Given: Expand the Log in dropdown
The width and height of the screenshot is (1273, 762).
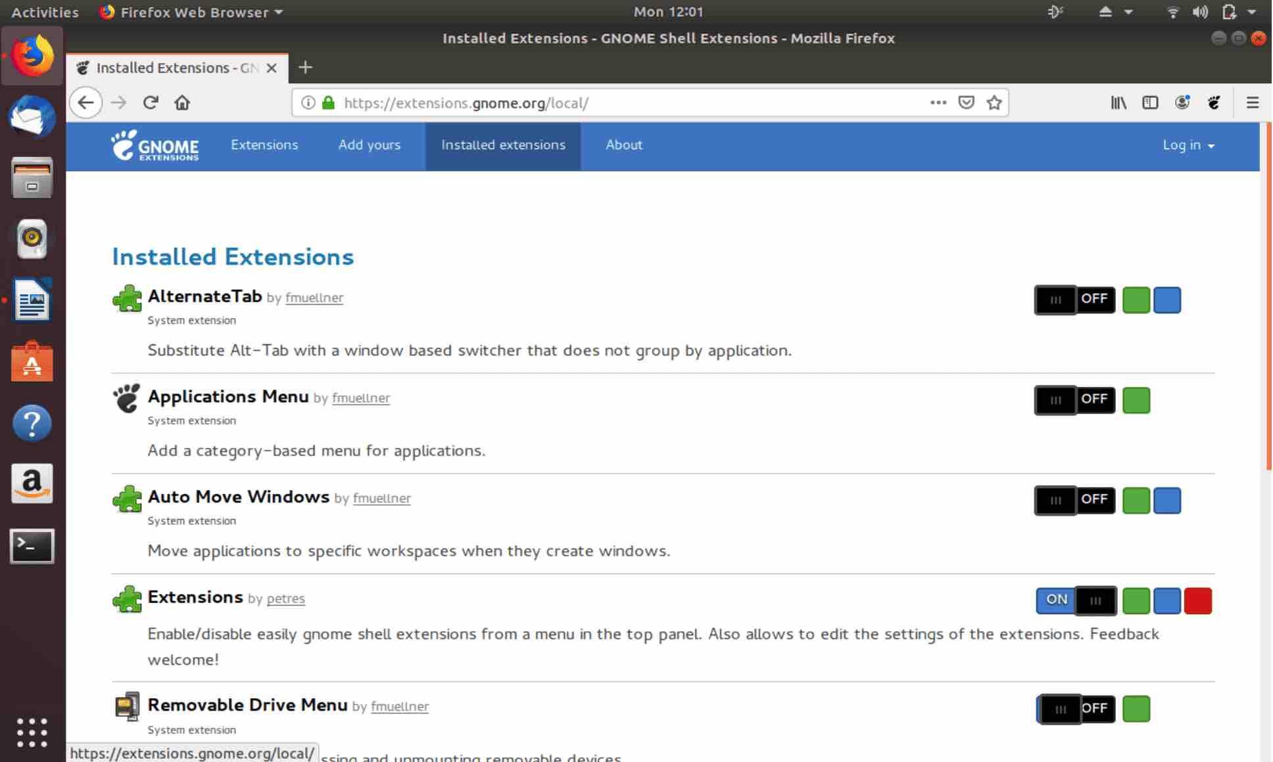Looking at the screenshot, I should 1188,145.
